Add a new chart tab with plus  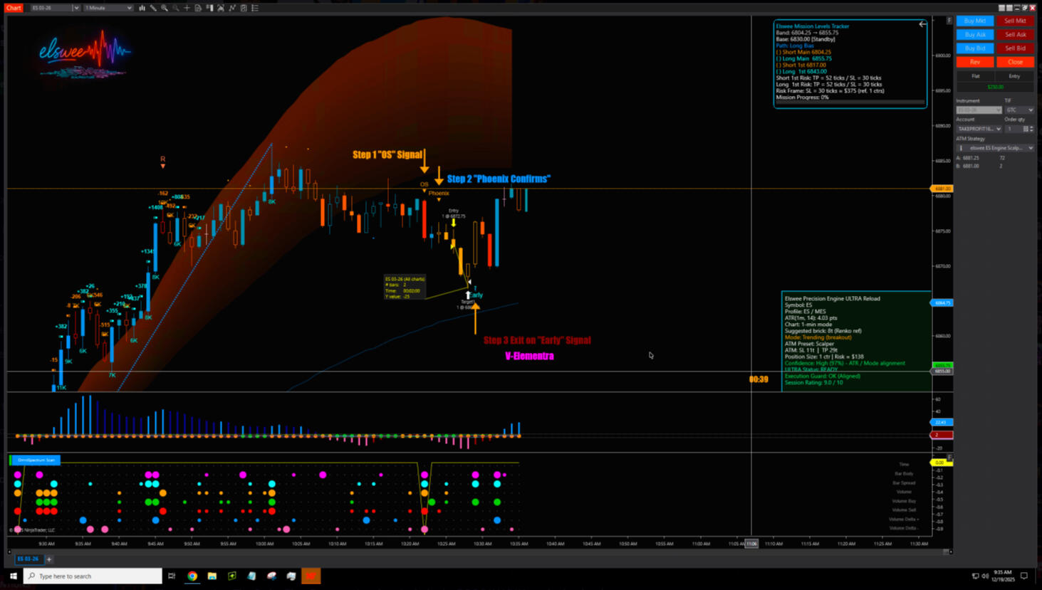49,559
